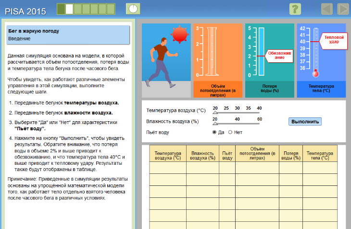Select "Нет" for Пьёт воду
Image resolution: width=351 pixels, height=229 pixels.
(x=230, y=132)
